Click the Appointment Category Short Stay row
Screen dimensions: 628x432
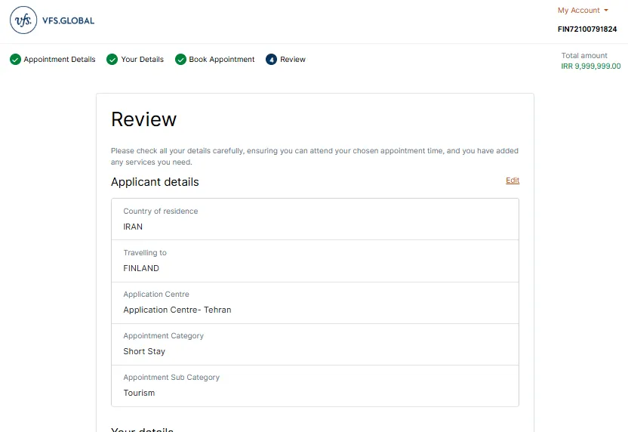coord(315,344)
